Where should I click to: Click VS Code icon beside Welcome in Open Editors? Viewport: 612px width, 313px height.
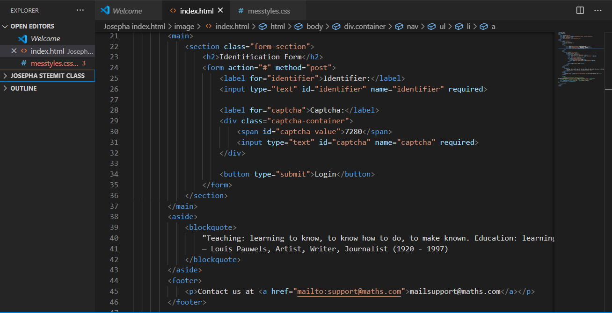pyautogui.click(x=22, y=39)
